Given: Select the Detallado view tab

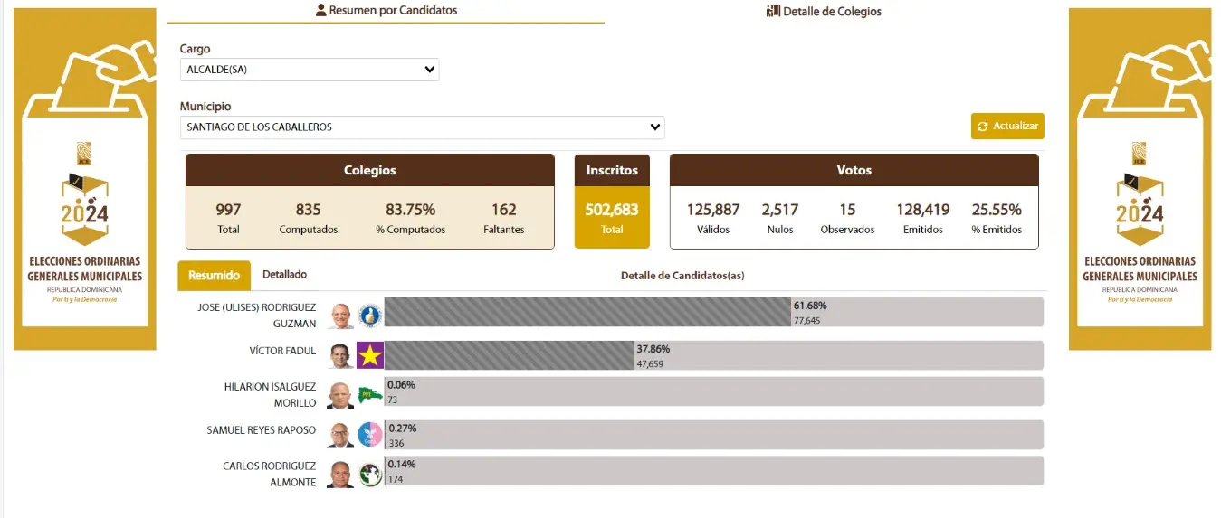Looking at the screenshot, I should (284, 275).
